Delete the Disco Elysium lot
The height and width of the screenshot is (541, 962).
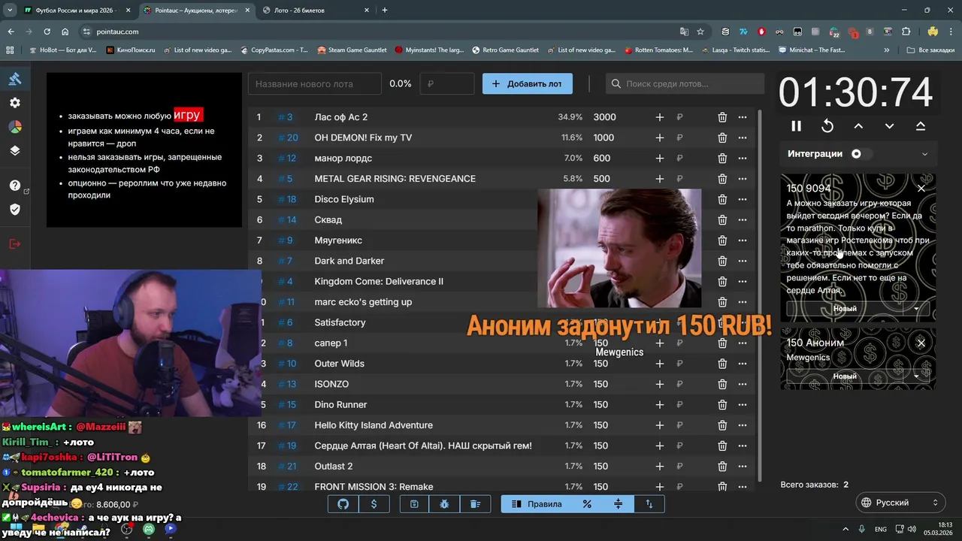[722, 199]
